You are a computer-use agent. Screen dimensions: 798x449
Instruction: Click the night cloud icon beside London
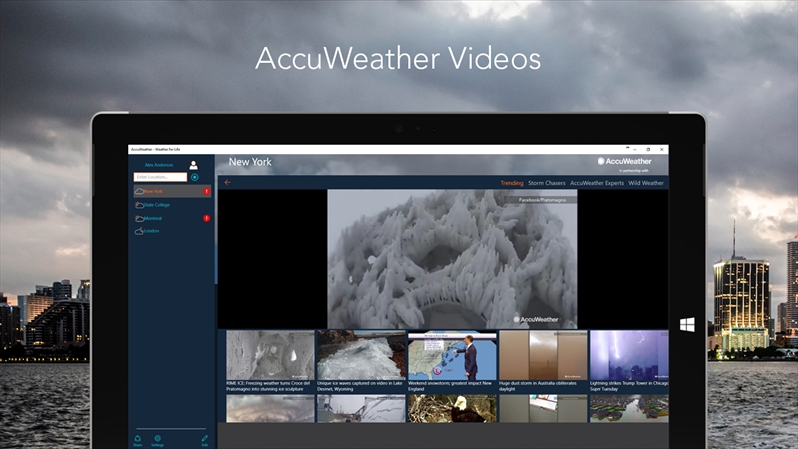coord(139,231)
